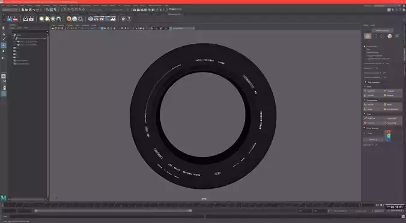Select by object type icon in status line
This screenshot has height=223, width=406.
coord(51,10)
